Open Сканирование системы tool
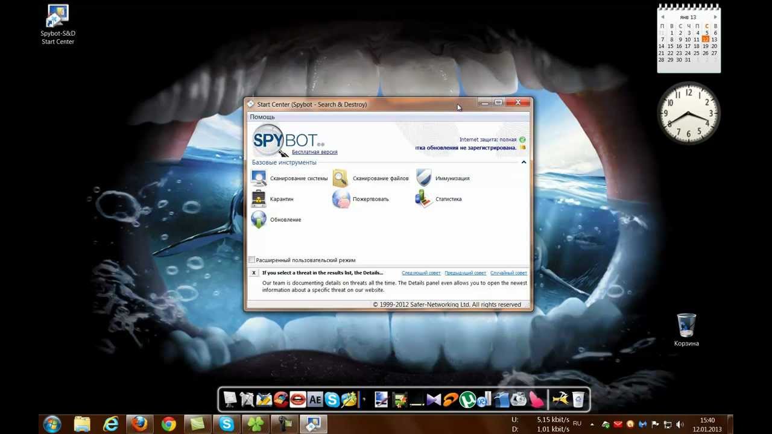772x434 pixels. 289,178
